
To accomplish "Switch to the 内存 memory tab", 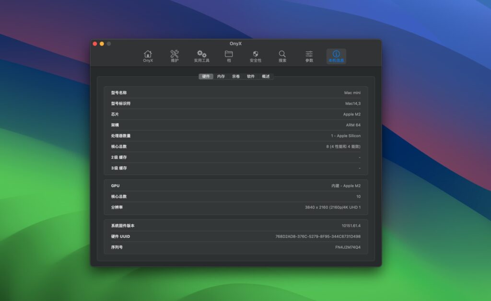I will coord(221,76).
